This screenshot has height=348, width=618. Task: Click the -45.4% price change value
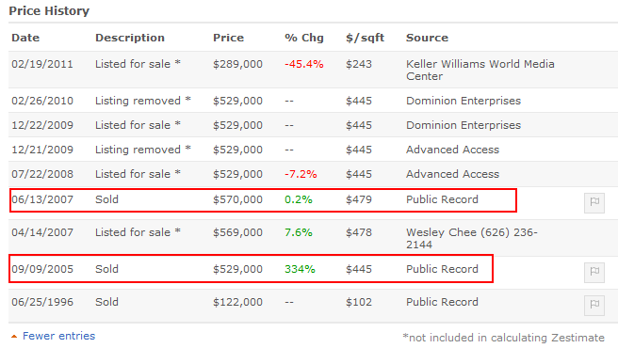[304, 64]
